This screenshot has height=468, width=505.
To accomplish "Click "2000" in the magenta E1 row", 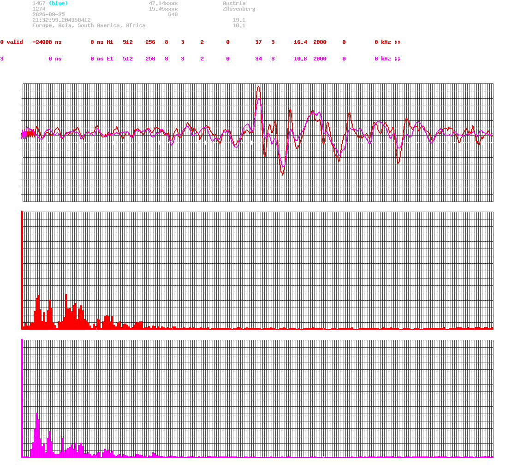I will coord(320,59).
